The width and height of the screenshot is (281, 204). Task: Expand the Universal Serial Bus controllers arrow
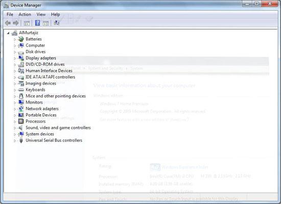click(15, 141)
